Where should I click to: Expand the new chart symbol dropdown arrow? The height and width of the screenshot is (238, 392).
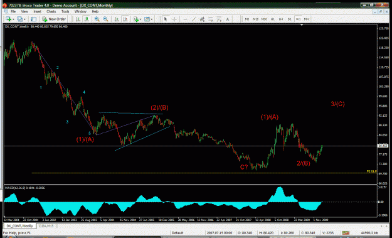[13, 19]
